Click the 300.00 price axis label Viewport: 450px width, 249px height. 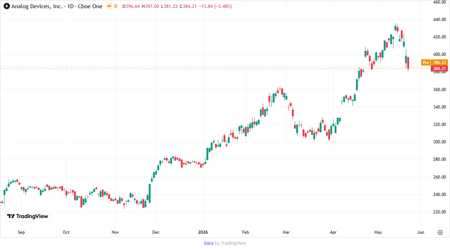pos(439,142)
